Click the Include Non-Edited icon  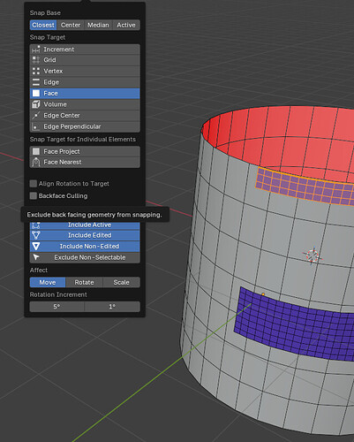click(x=36, y=247)
